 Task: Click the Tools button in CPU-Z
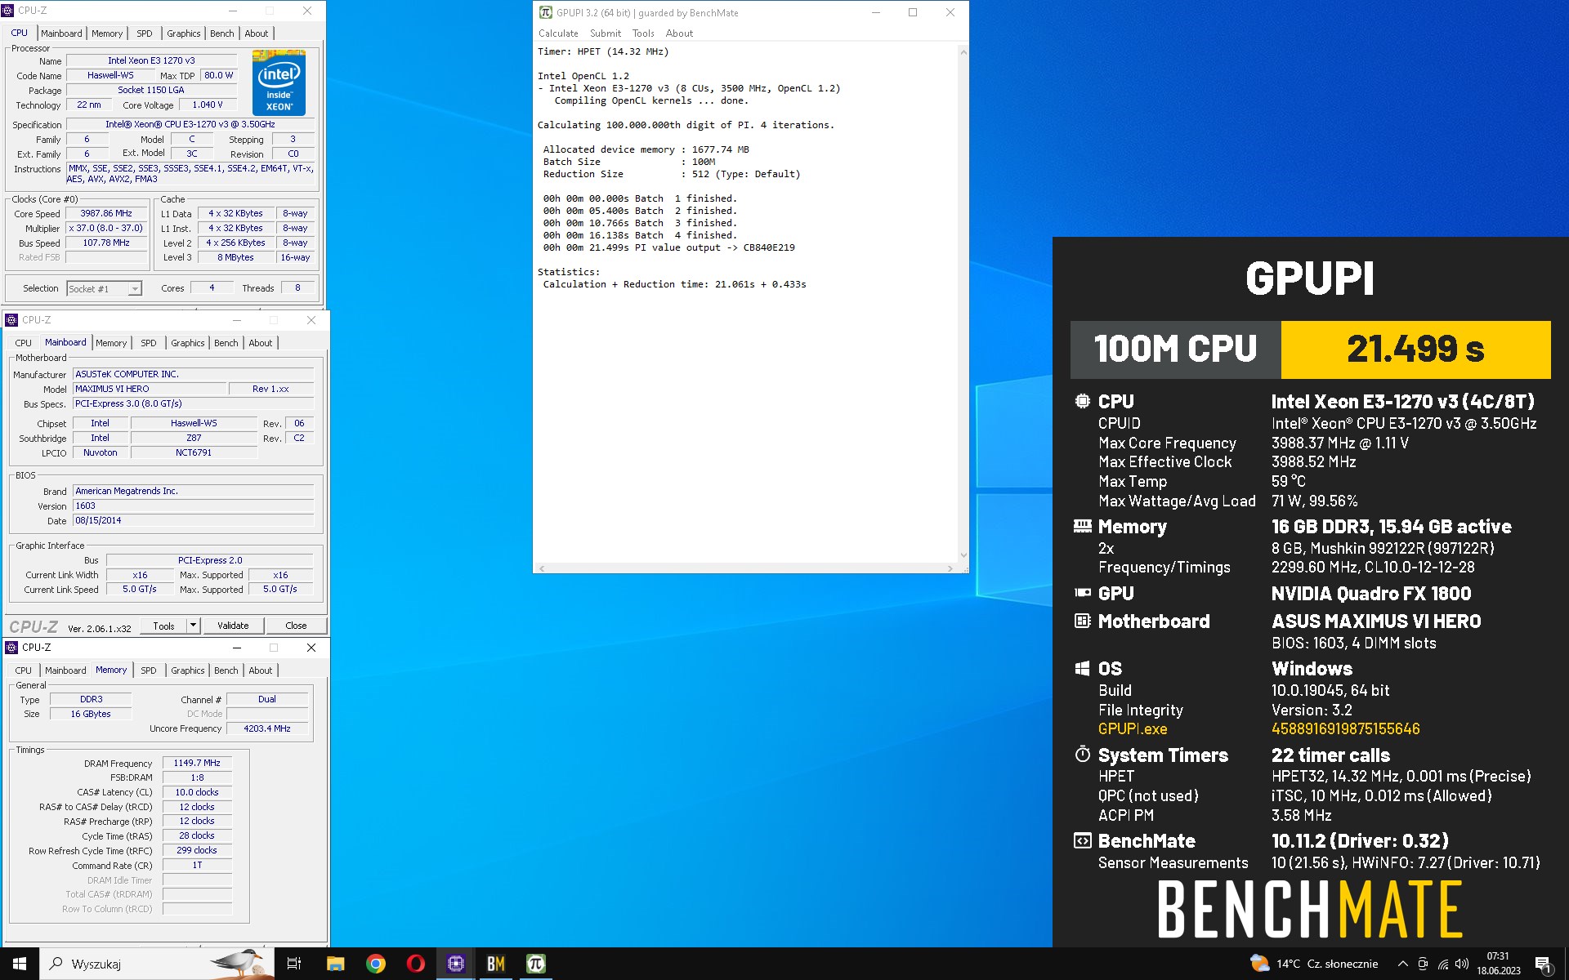point(163,626)
